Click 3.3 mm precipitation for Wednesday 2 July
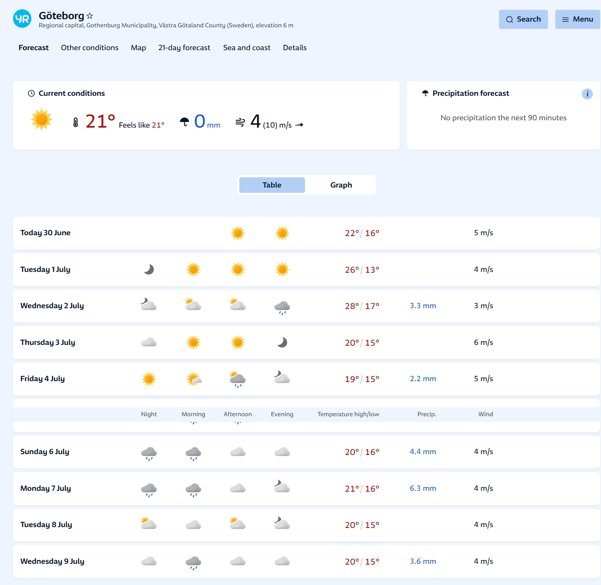 423,306
